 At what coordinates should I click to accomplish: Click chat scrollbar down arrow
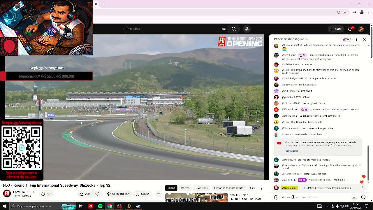[369, 182]
